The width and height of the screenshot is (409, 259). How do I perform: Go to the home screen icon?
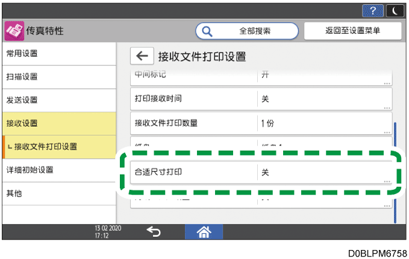[x=204, y=232]
